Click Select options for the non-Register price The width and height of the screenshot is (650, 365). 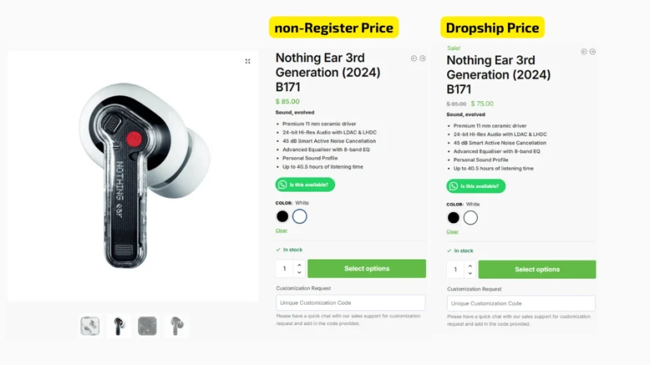coord(366,268)
